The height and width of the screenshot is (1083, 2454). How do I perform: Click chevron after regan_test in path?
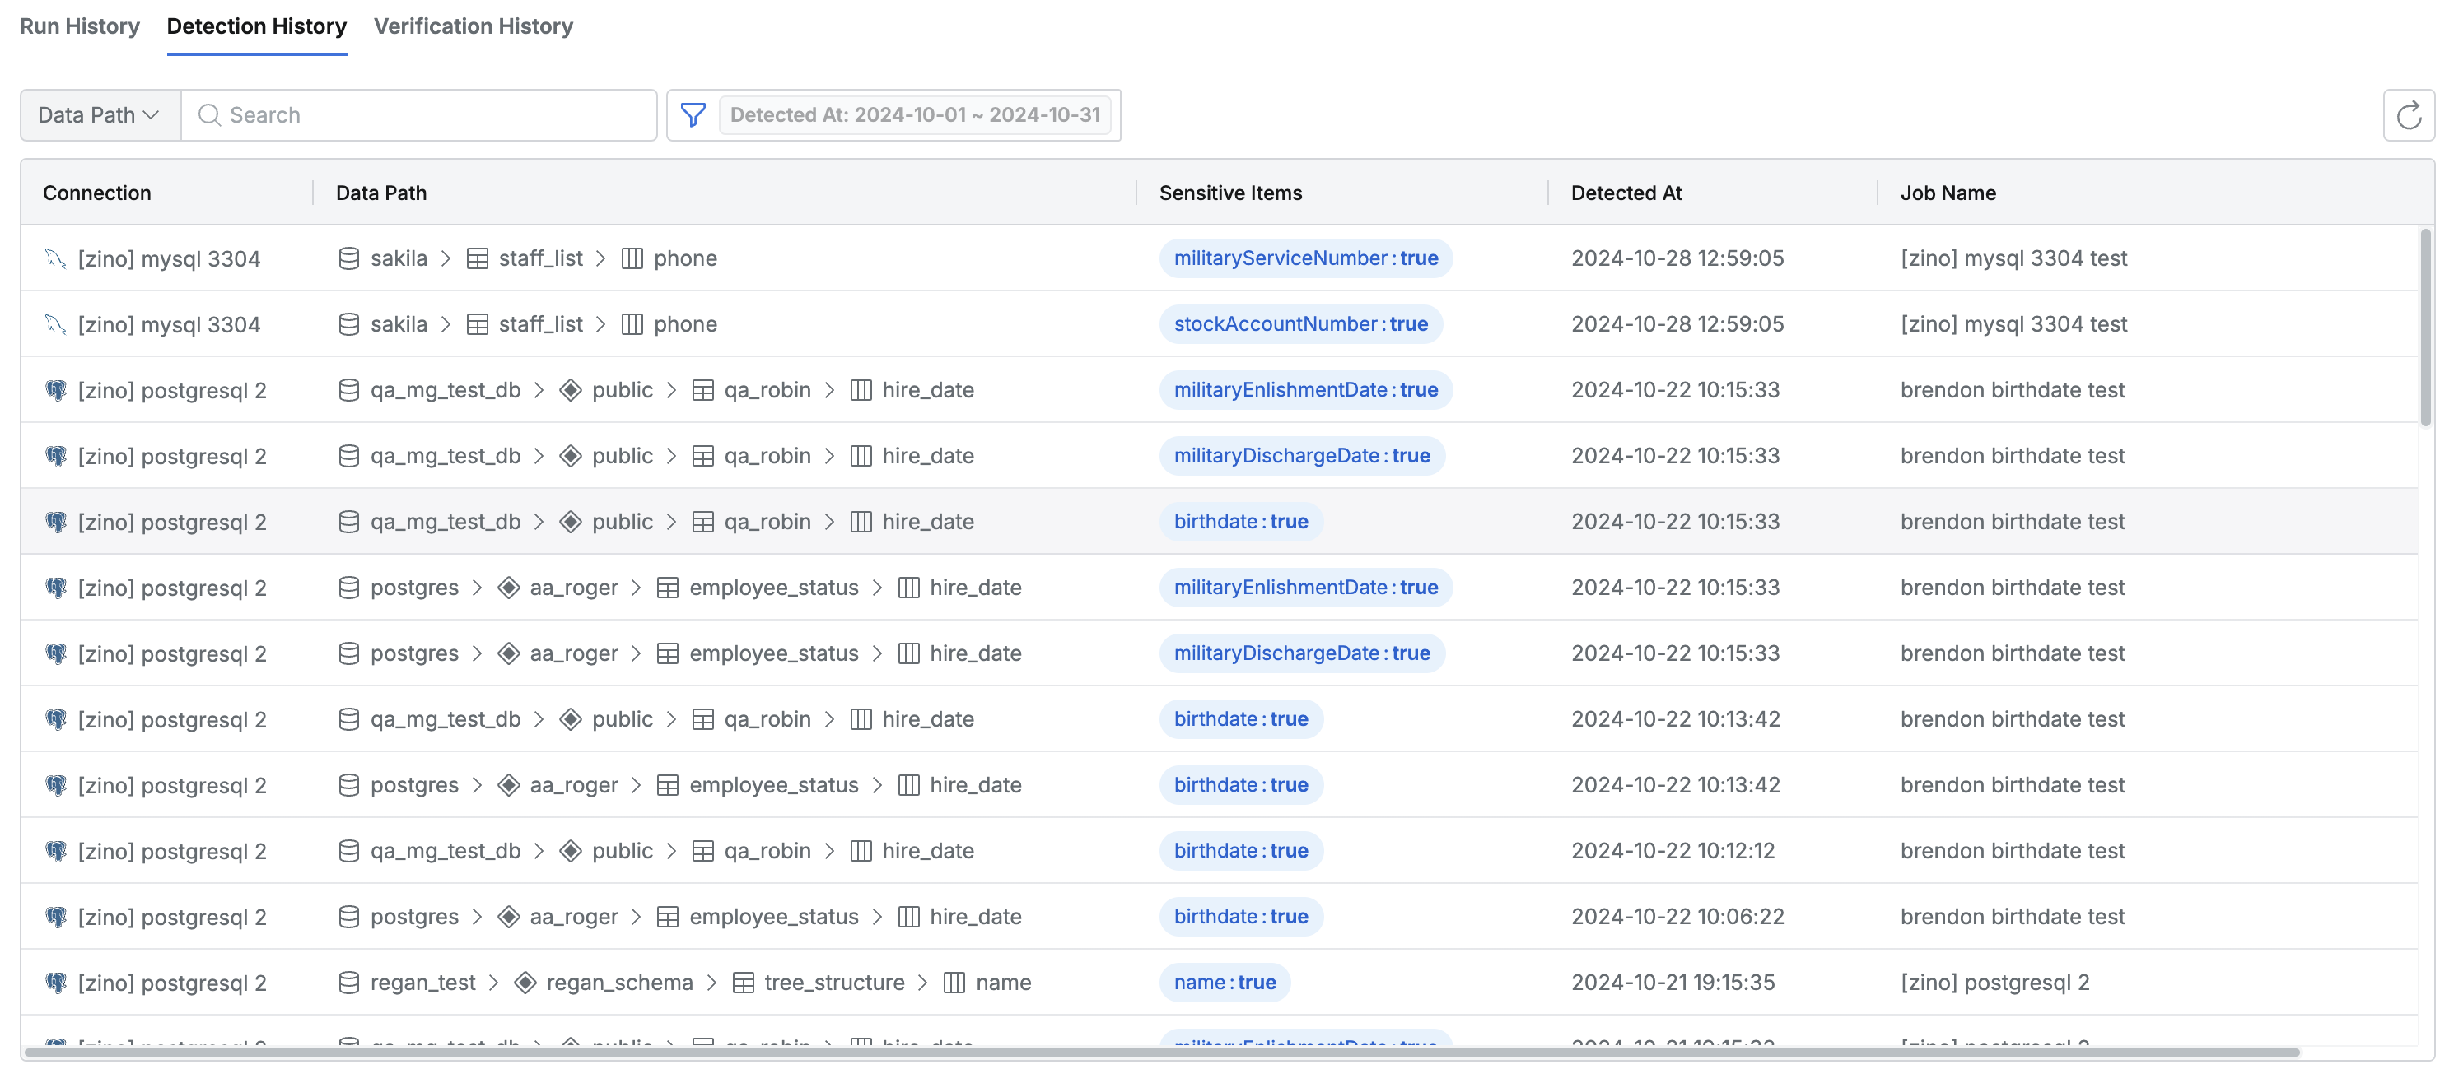(493, 982)
